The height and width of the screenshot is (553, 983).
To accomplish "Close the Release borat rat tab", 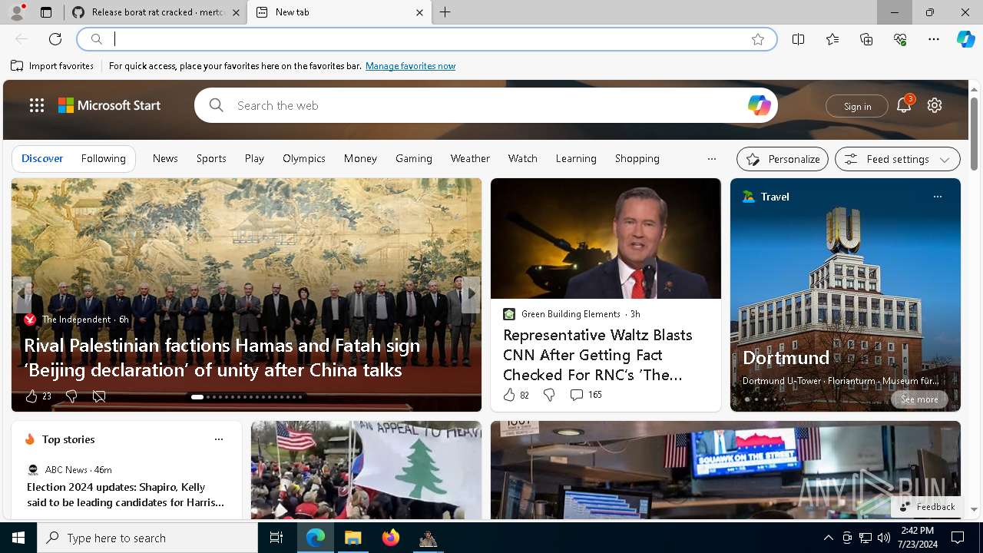I will coord(236,12).
